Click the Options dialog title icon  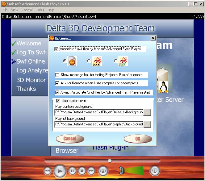[x=52, y=38]
